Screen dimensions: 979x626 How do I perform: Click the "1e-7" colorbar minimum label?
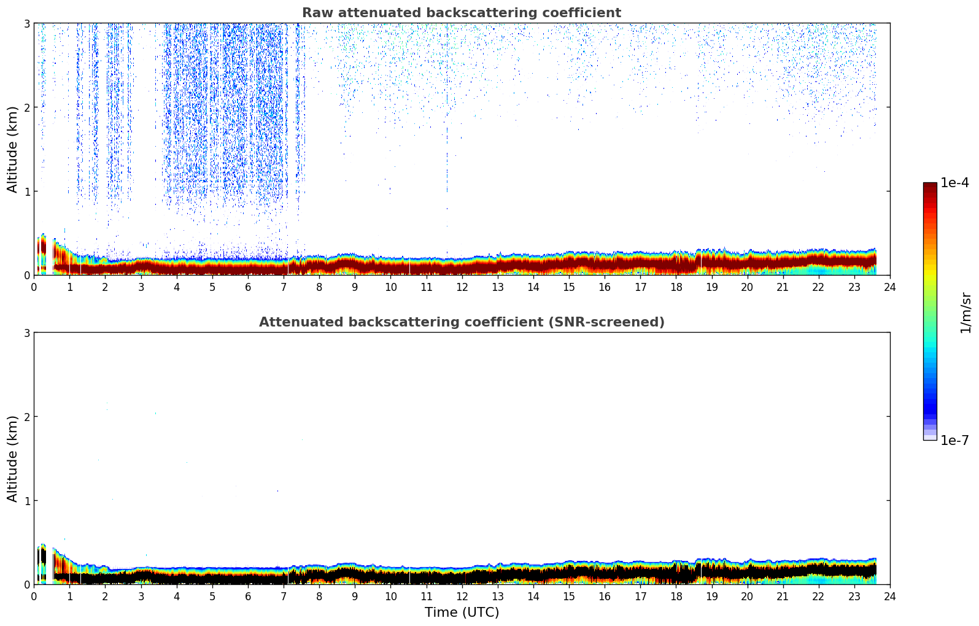click(x=954, y=440)
